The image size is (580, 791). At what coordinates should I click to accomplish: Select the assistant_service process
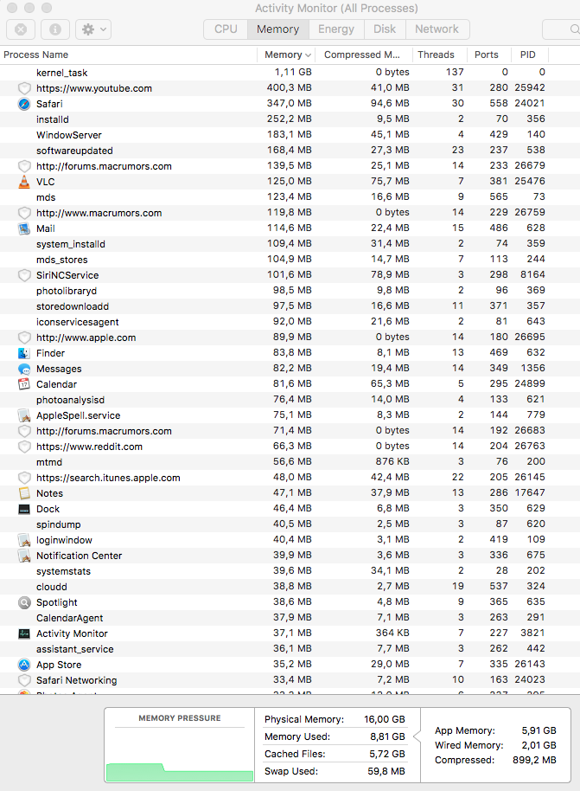point(290,649)
